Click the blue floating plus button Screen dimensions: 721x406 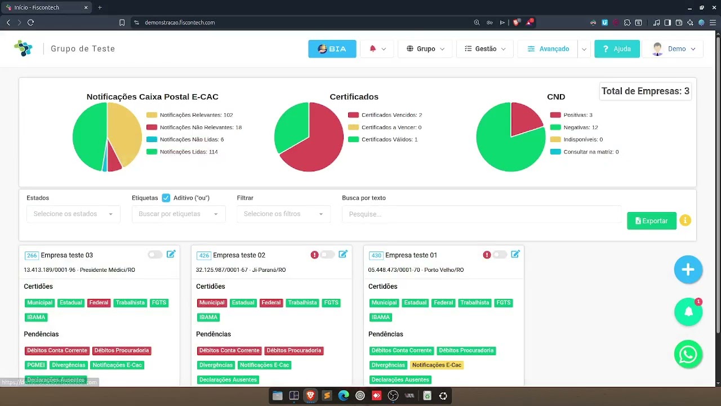point(688,270)
